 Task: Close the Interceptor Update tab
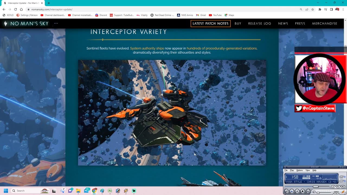pyautogui.click(x=42, y=3)
